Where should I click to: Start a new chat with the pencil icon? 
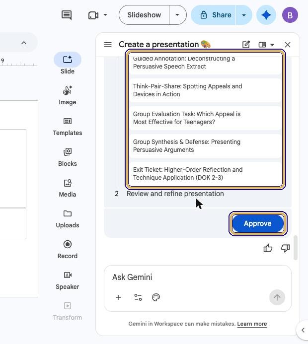246,45
